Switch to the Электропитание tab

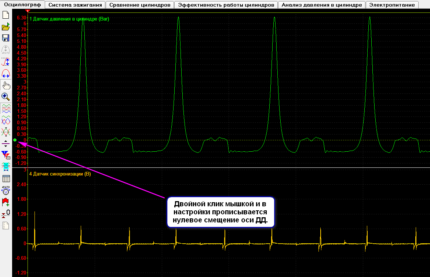point(392,5)
